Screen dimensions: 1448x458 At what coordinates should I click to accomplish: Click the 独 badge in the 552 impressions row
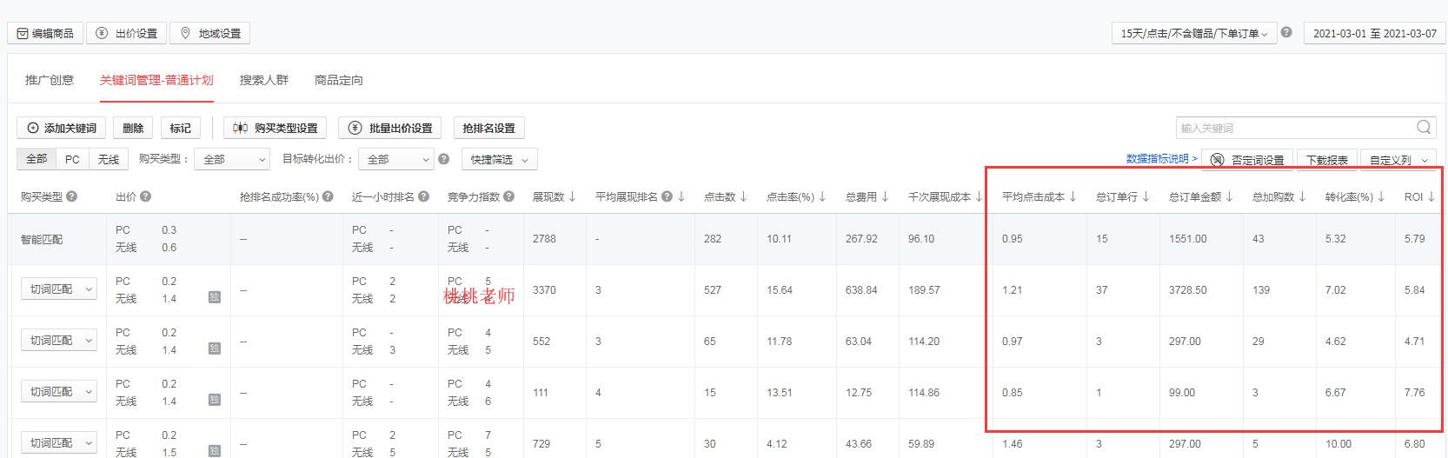pos(214,348)
